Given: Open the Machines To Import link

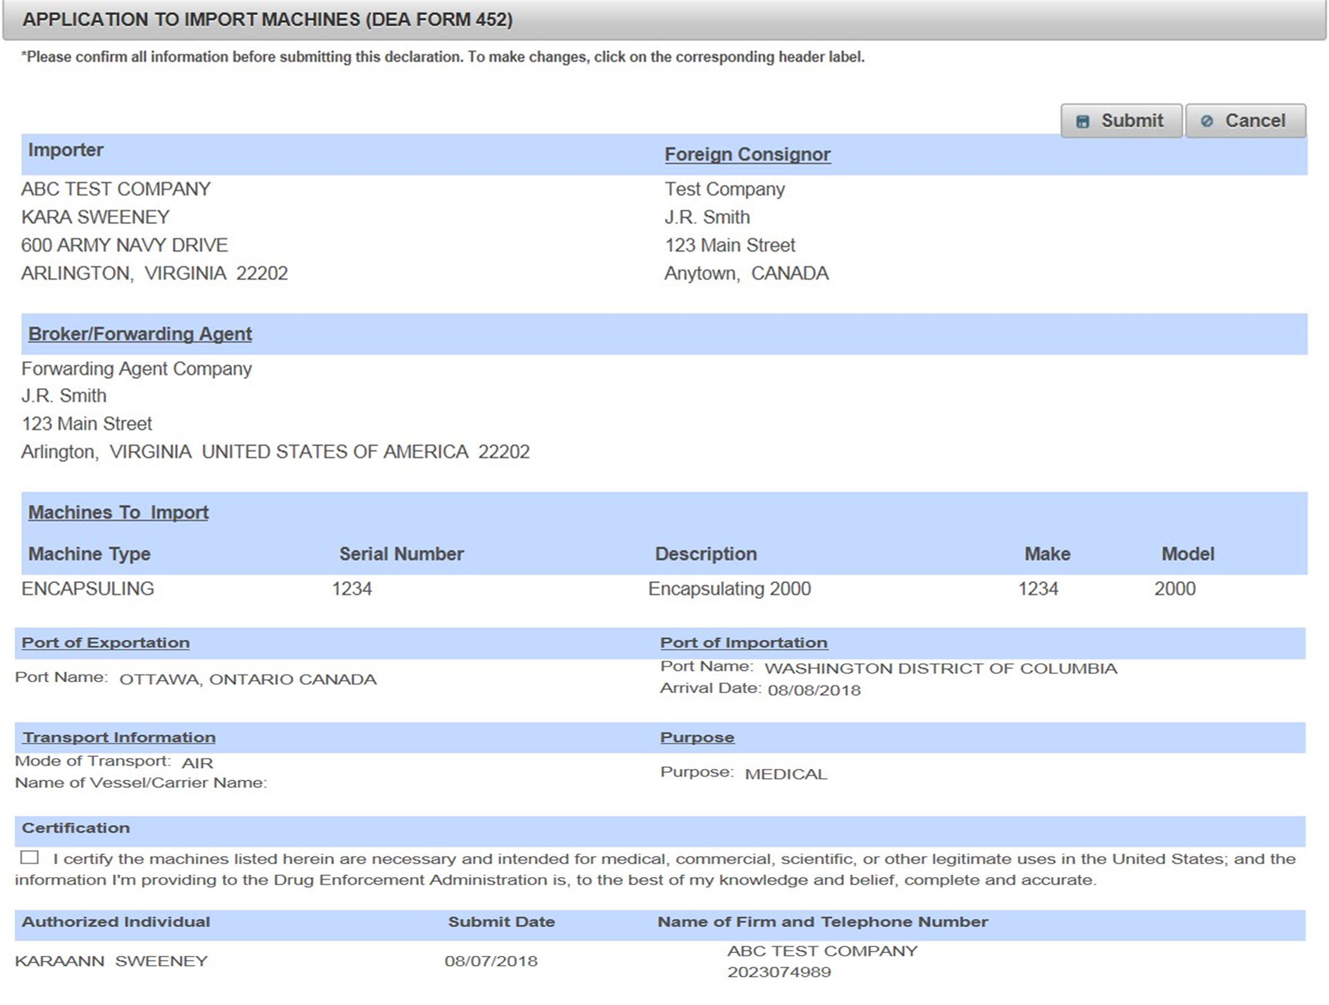Looking at the screenshot, I should point(118,513).
